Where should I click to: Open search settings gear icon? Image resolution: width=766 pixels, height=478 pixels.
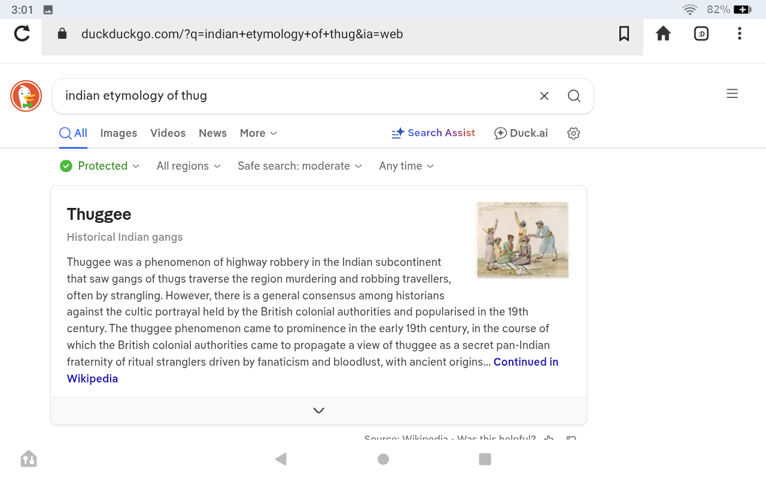point(573,133)
